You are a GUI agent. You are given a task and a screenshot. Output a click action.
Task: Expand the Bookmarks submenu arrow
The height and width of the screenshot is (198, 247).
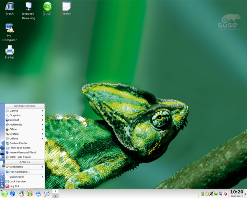coord(43,167)
